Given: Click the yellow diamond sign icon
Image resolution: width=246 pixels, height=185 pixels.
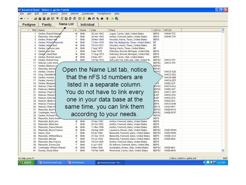Looking at the screenshot, I should click(107, 18).
